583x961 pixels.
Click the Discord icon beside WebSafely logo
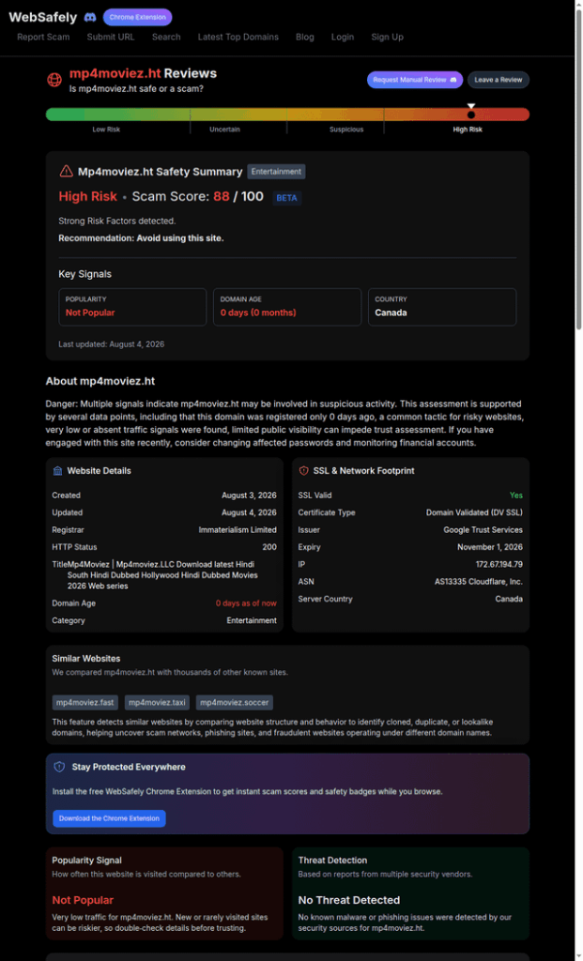click(x=90, y=17)
